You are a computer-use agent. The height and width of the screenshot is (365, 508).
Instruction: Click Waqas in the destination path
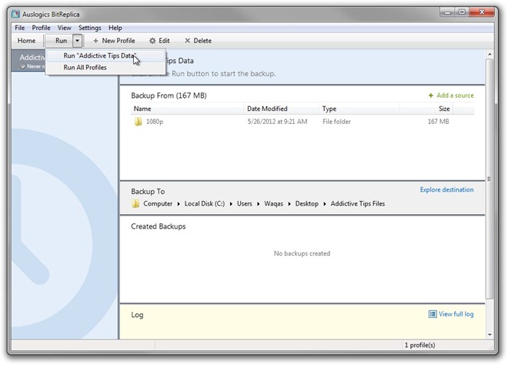point(273,203)
